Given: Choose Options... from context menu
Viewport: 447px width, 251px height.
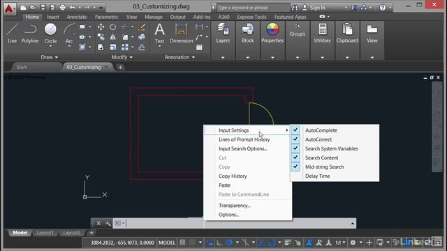Looking at the screenshot, I should (x=248, y=215).
